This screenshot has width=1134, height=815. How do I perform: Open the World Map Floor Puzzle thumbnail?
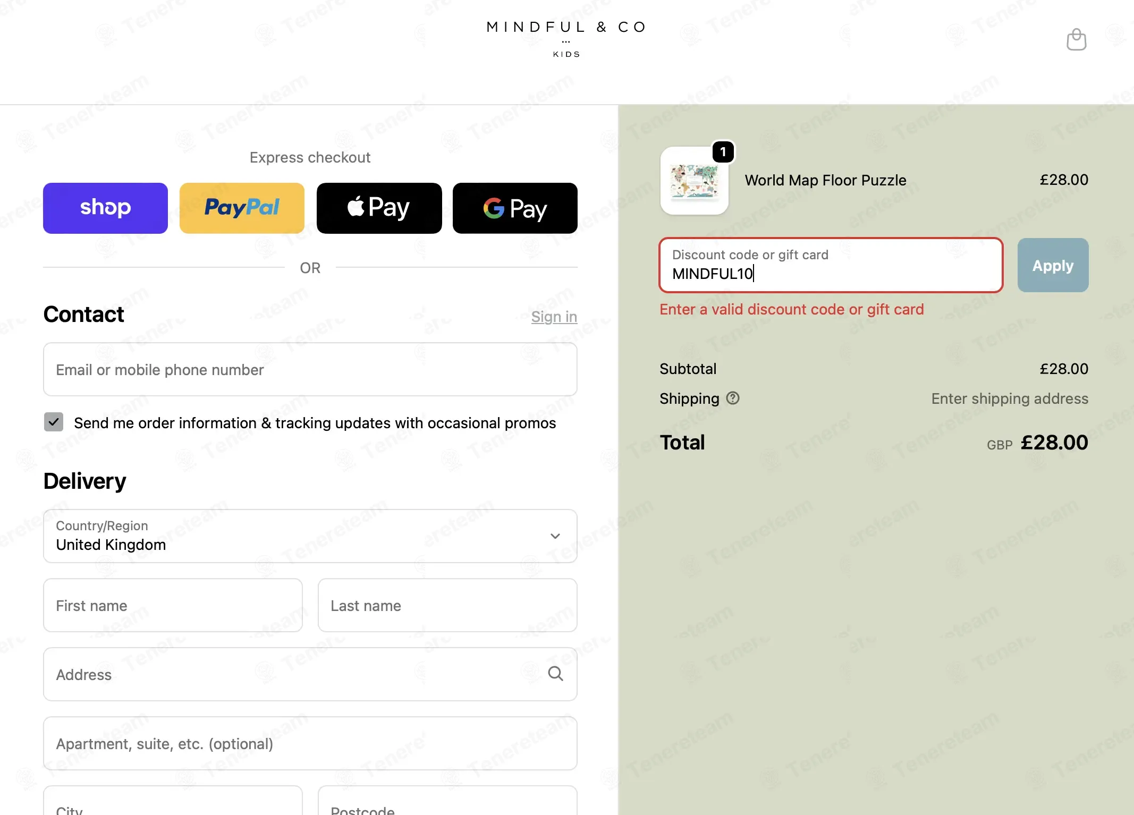point(694,181)
